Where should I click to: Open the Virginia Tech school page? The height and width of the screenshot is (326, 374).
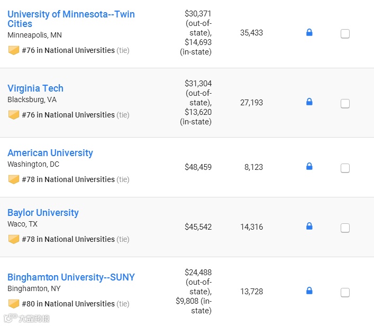pos(35,88)
